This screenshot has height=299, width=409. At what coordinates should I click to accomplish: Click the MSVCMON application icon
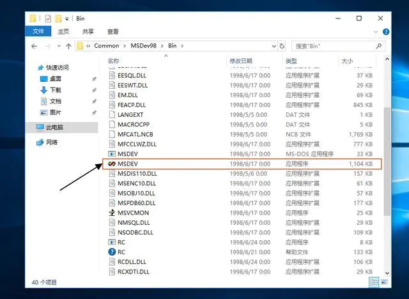point(112,213)
